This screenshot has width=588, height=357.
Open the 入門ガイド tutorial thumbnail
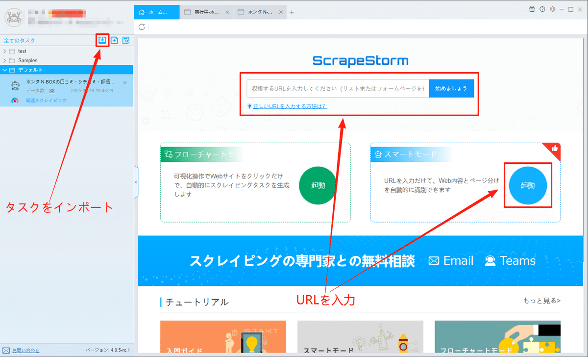[x=223, y=336]
